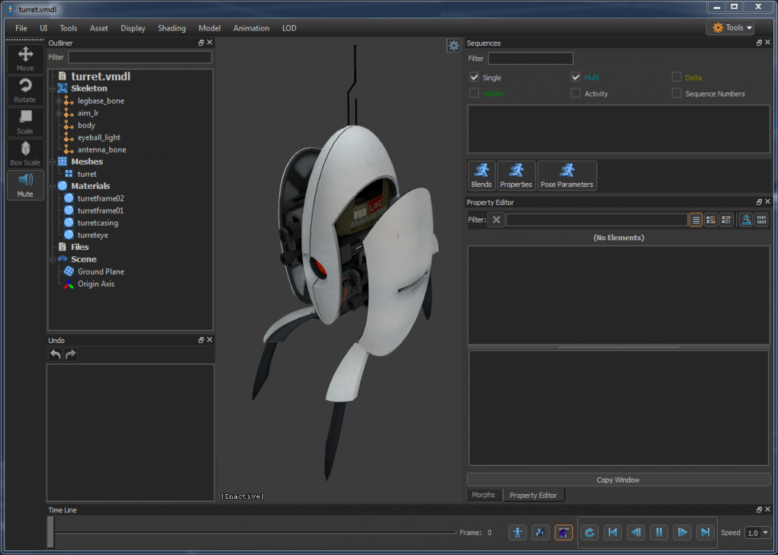Uncheck the Single checkbox in Sequences
Screen dimensions: 778x555
point(474,77)
